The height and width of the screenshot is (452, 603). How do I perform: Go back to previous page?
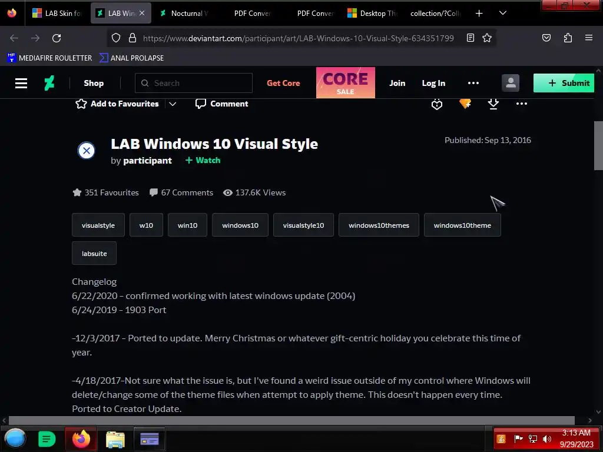pyautogui.click(x=14, y=38)
